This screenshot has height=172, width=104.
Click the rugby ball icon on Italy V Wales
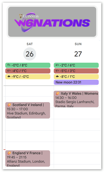point(58,93)
